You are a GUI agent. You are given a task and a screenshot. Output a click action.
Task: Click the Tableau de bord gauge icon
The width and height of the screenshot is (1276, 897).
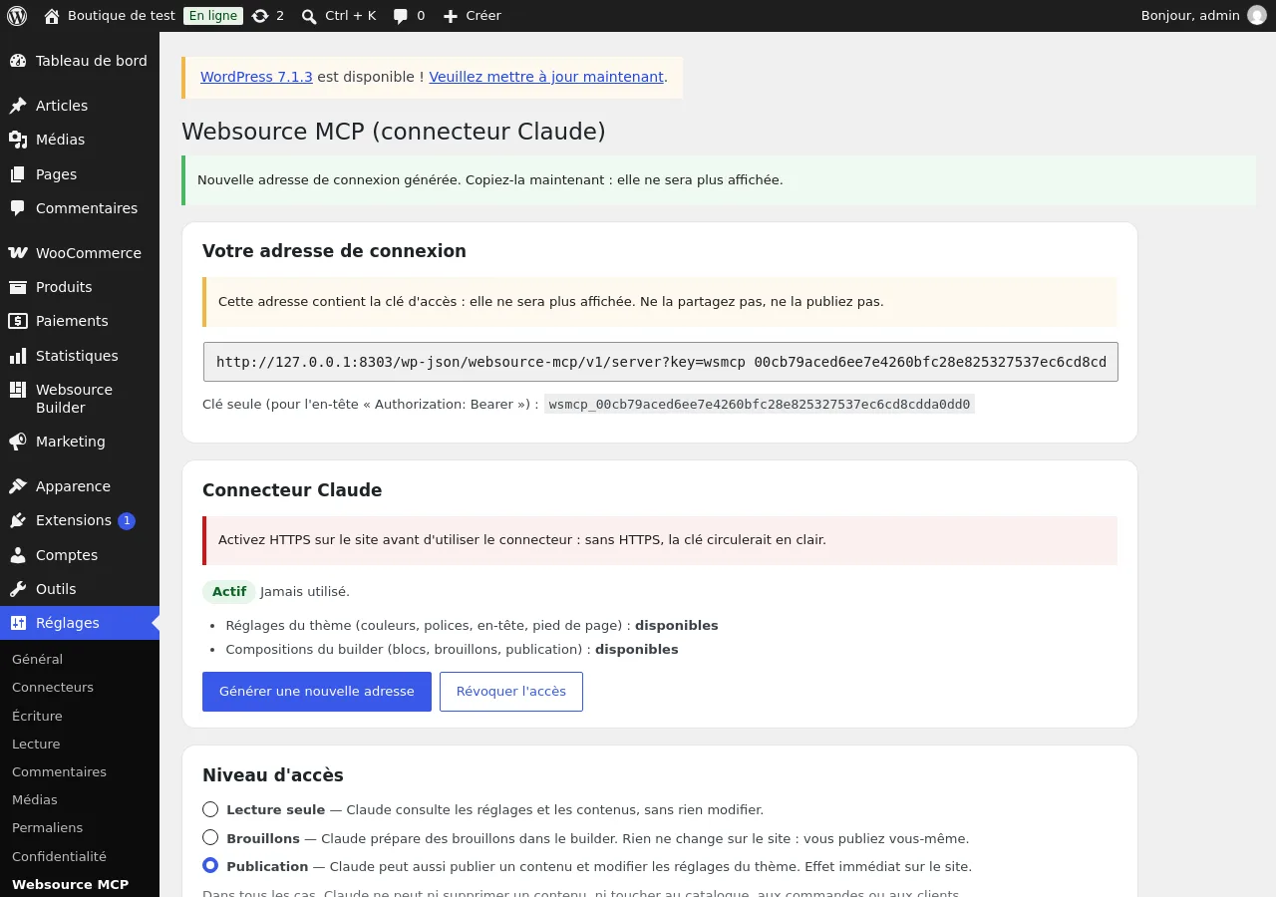pyautogui.click(x=18, y=61)
